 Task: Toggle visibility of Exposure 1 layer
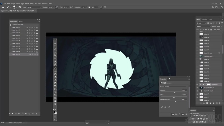click(197, 85)
